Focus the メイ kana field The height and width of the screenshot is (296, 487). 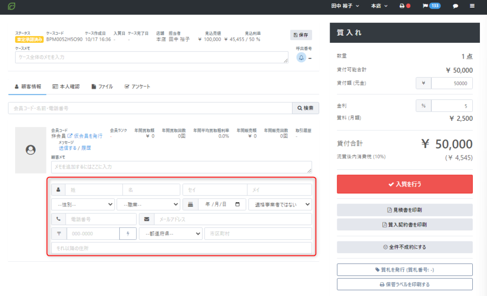point(280,190)
